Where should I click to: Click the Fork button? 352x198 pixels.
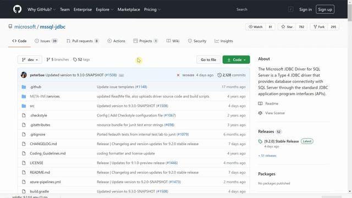[x=319, y=27]
